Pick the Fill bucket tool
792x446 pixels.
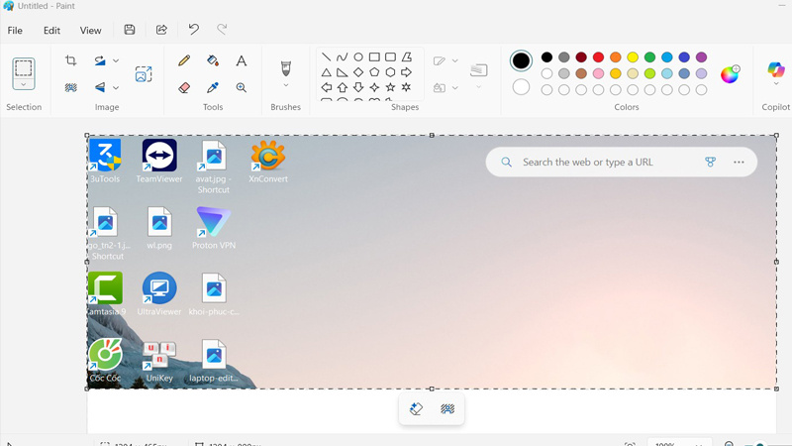coord(213,61)
